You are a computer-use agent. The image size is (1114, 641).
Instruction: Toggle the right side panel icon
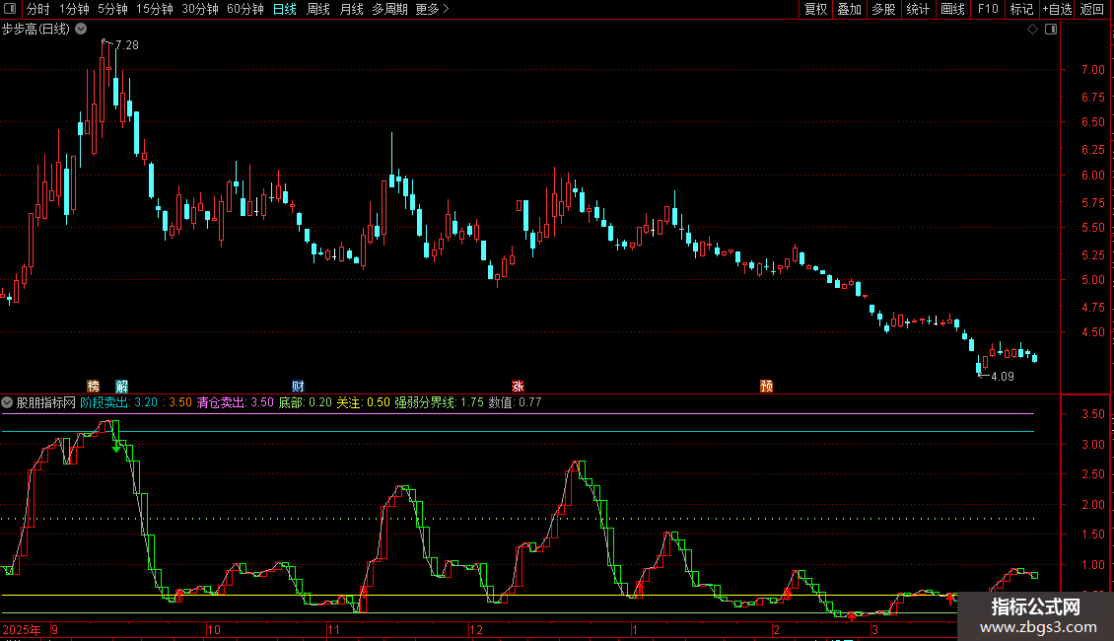coord(1051,30)
